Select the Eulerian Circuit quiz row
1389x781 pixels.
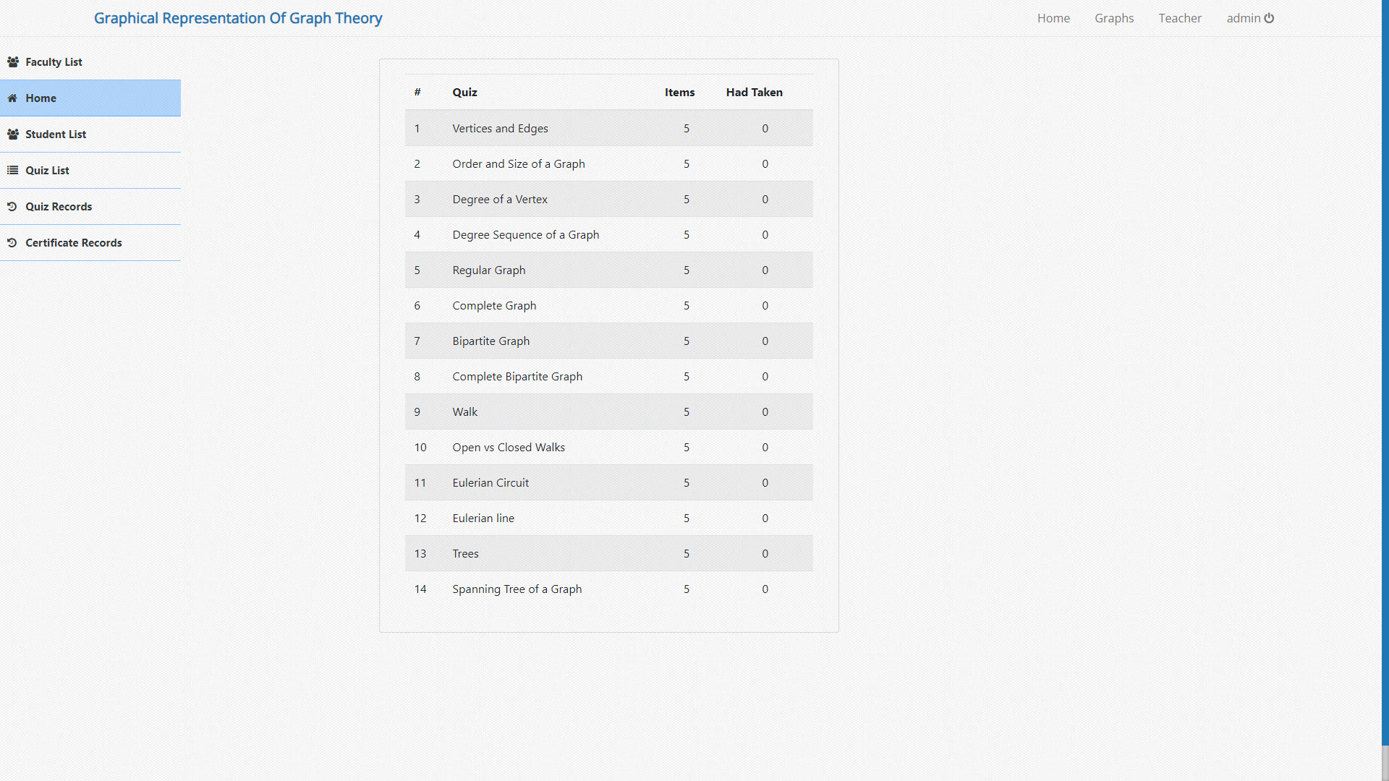pyautogui.click(x=490, y=483)
